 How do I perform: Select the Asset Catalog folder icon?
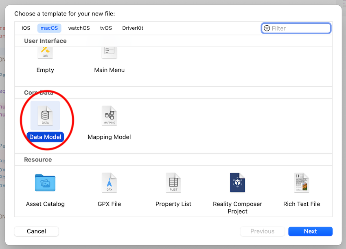click(x=45, y=183)
